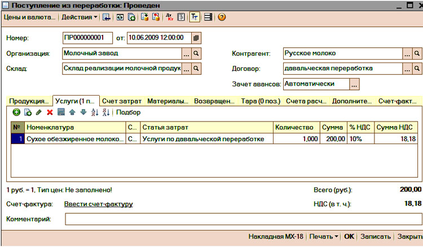Click the Номер field ПР000000001
423x247 pixels.
click(x=87, y=38)
